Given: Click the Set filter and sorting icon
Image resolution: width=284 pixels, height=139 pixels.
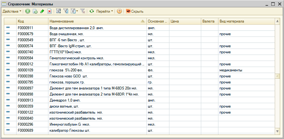Looking at the screenshot, I should point(59,11).
